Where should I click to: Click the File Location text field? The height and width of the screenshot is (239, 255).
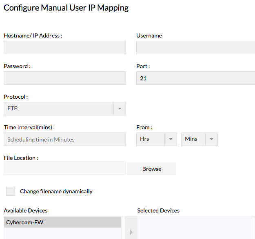(65, 168)
